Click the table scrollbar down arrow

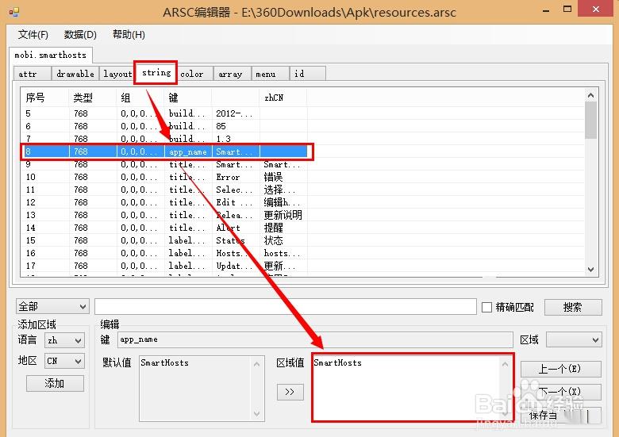(590, 270)
